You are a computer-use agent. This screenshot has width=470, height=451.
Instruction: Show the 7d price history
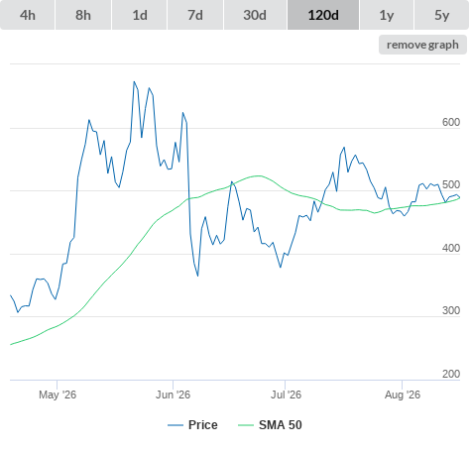(195, 15)
